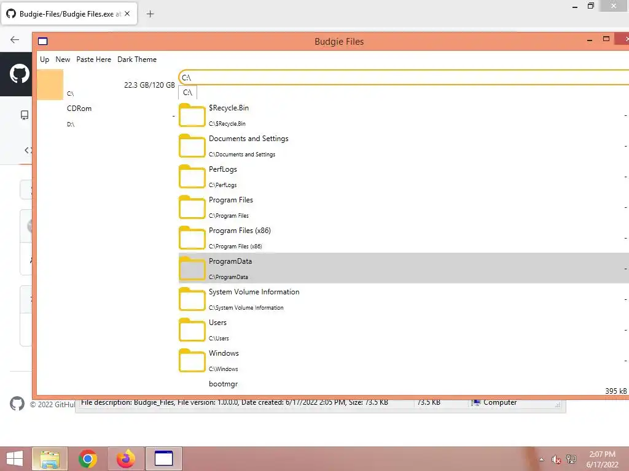629x471 pixels.
Task: Click the D:\ drive path label
Action: 71,124
